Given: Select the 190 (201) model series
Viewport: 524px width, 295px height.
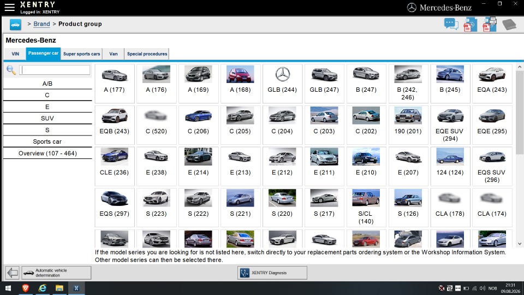Looking at the screenshot, I should 408,125.
